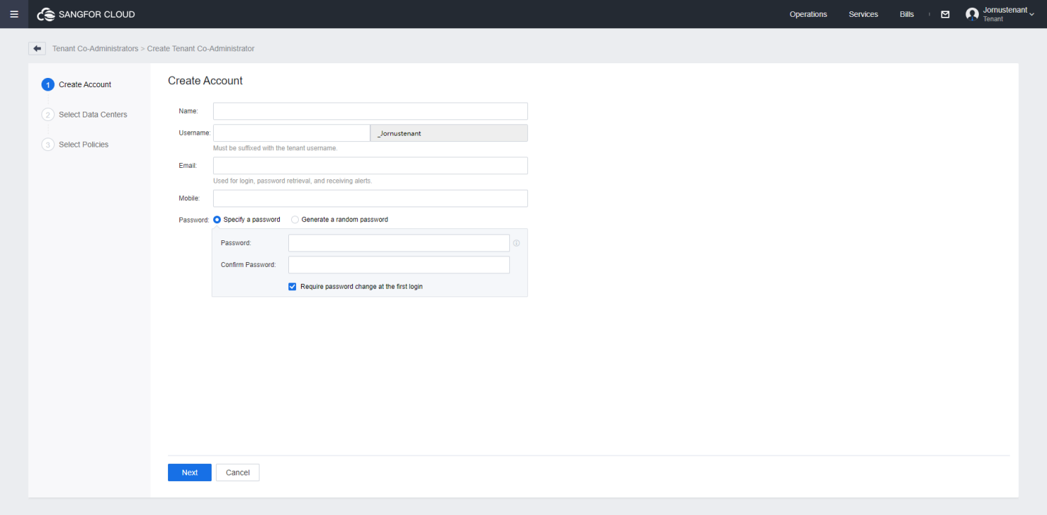Click the step 2 number circle

(48, 115)
